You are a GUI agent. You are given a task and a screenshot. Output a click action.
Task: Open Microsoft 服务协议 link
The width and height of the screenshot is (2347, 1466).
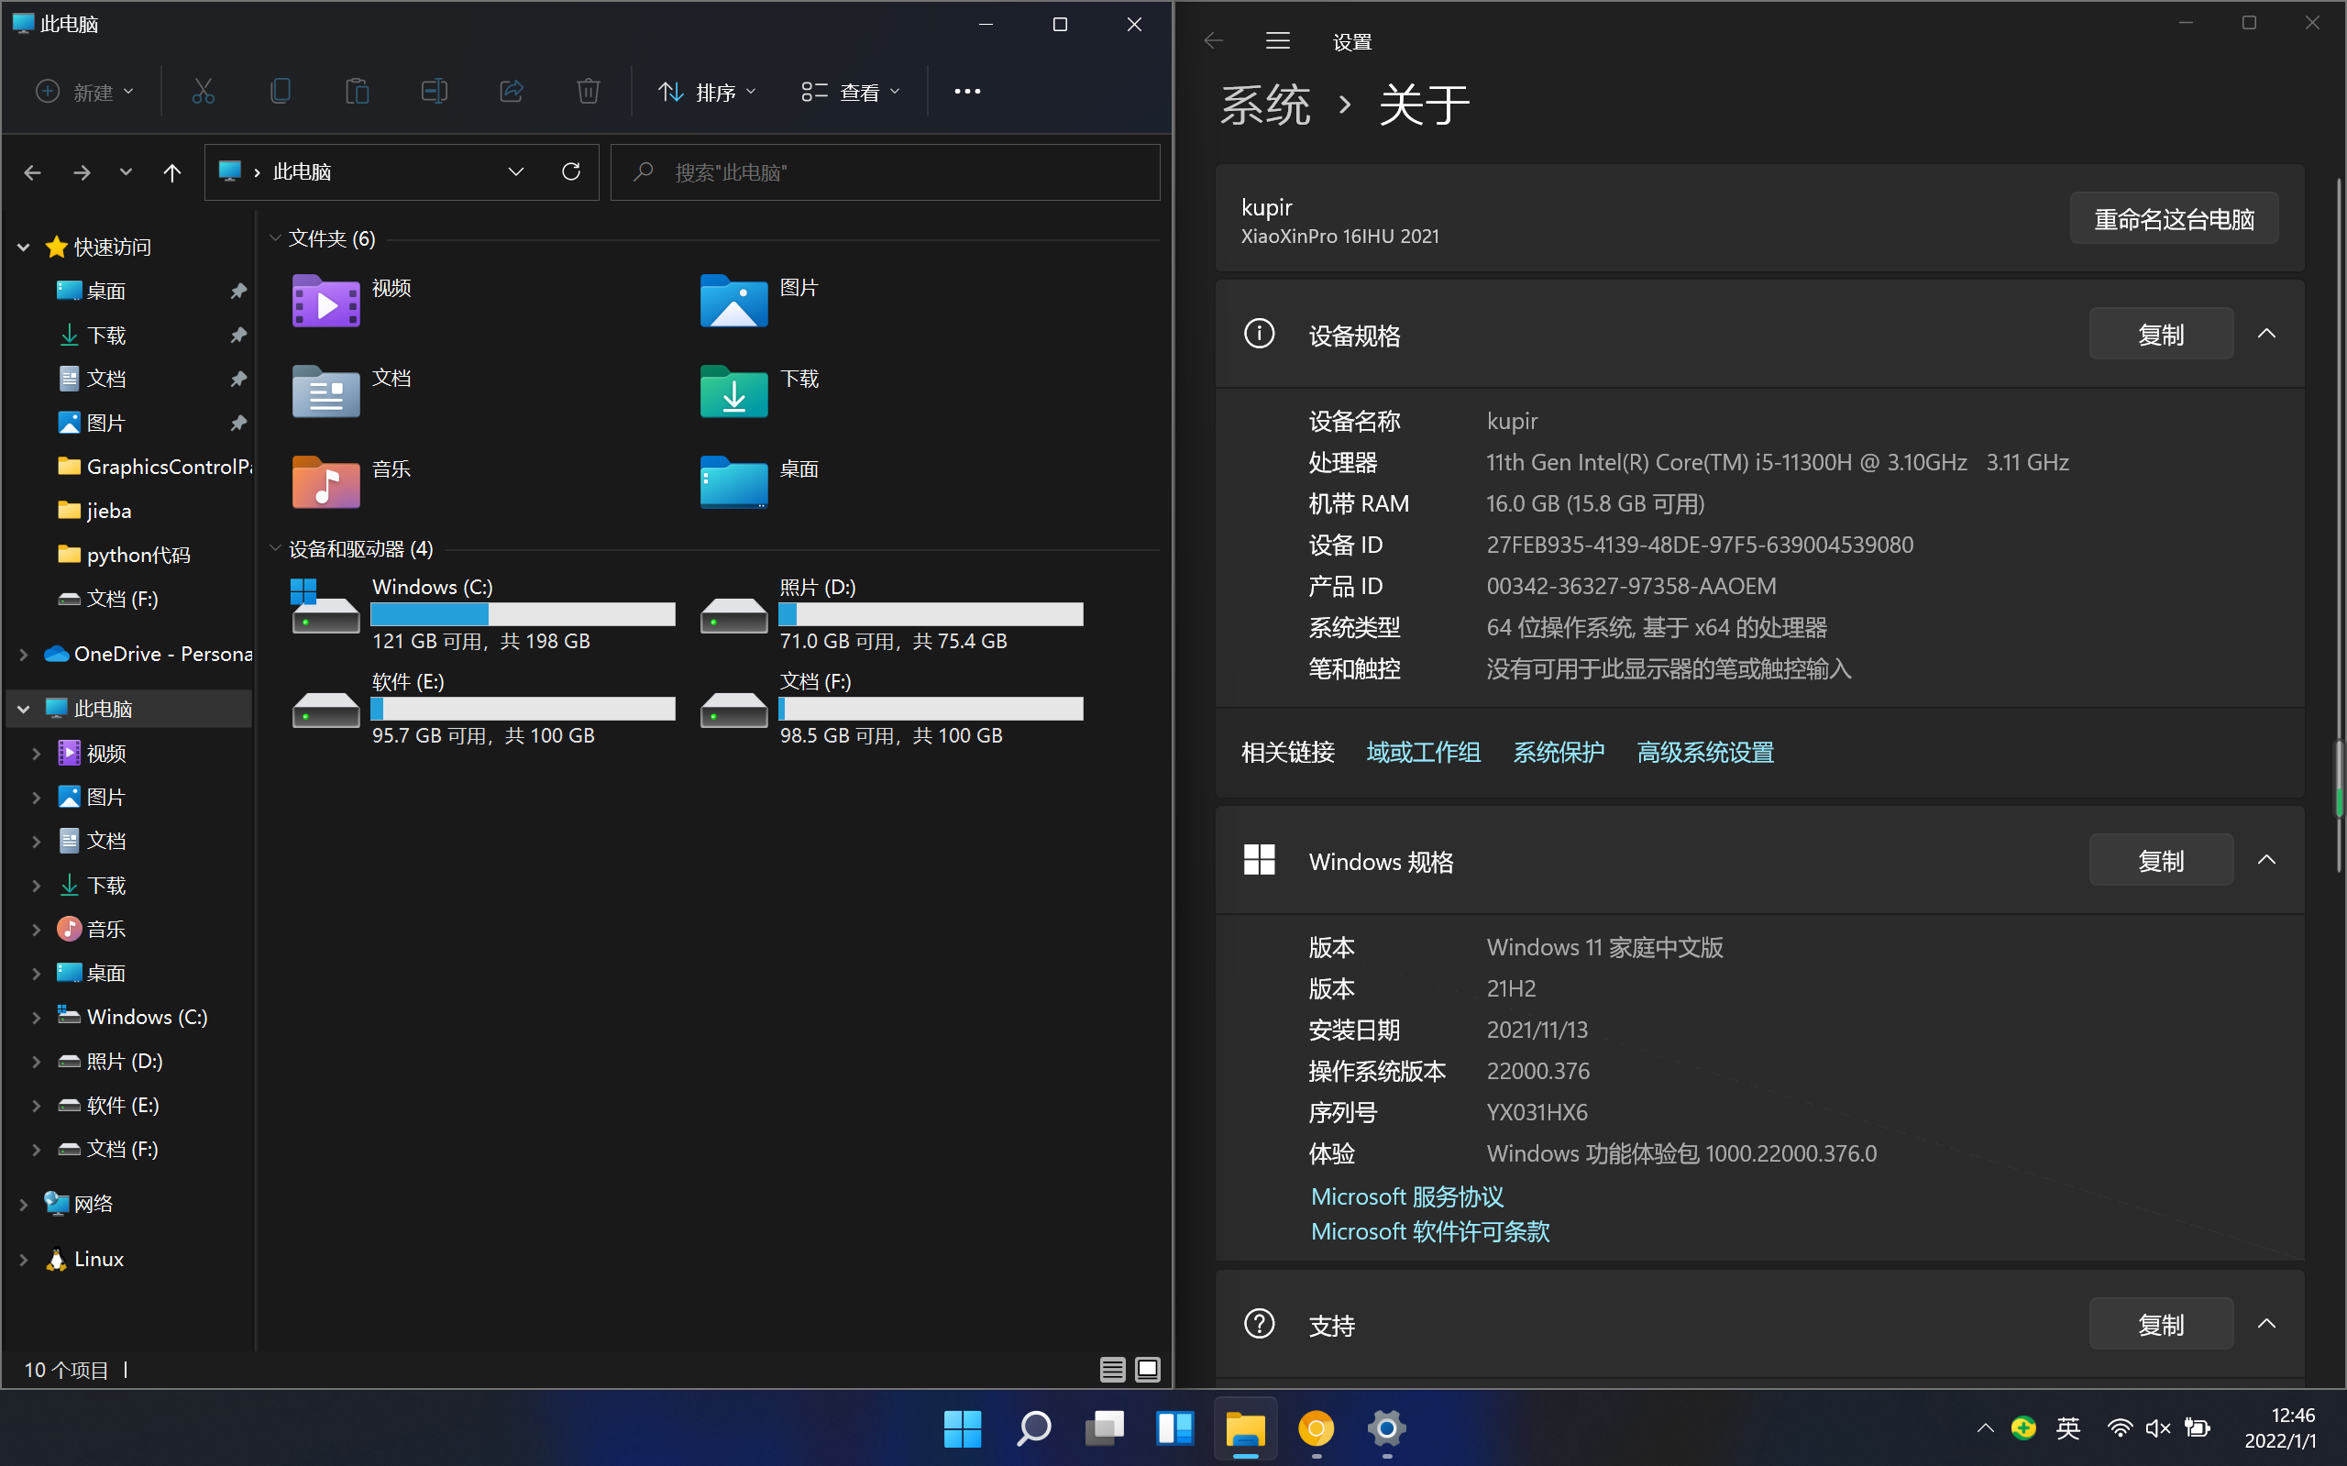[1406, 1196]
